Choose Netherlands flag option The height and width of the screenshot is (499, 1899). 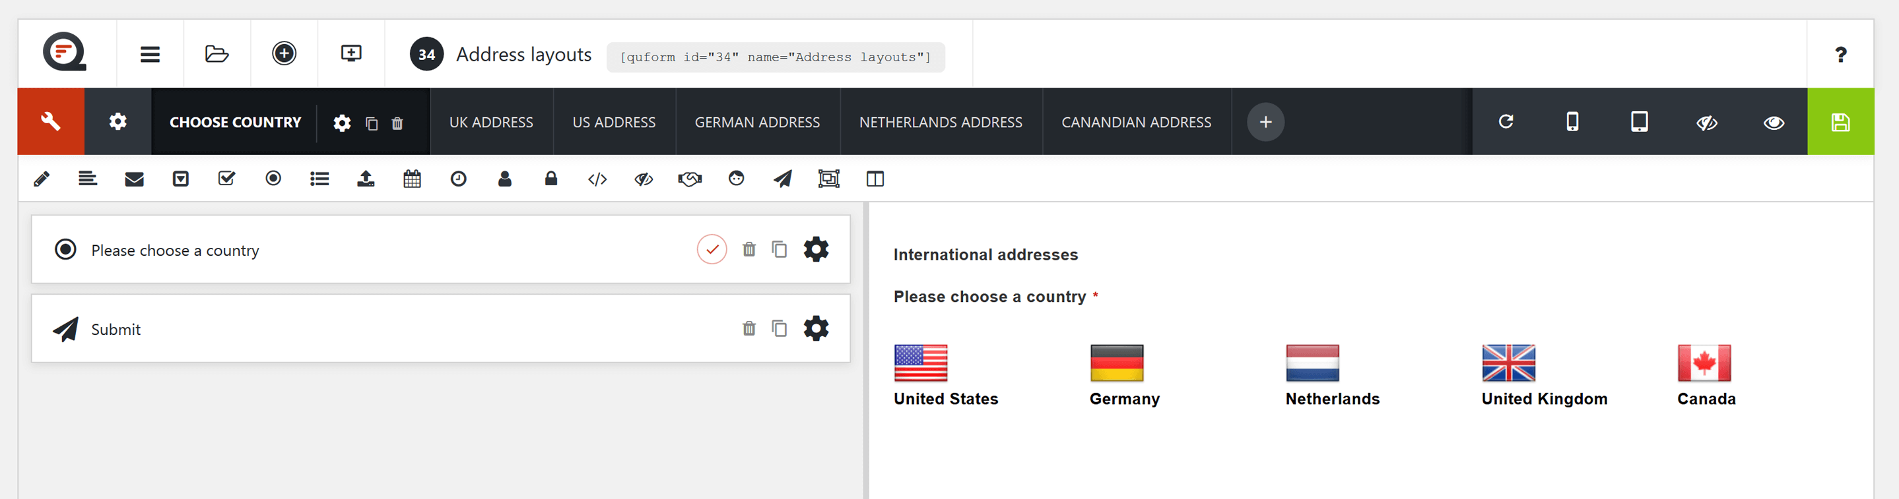1312,363
